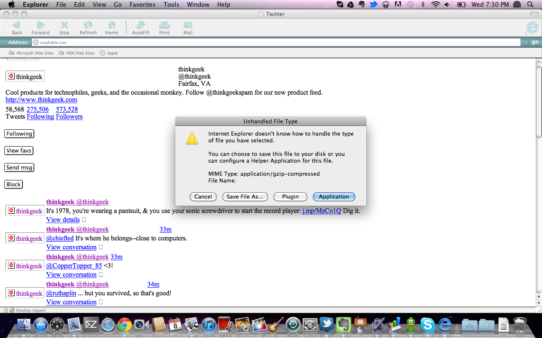Image resolution: width=542 pixels, height=338 pixels.
Task: Open Evernote elephant icon in Dock
Action: pos(343,324)
